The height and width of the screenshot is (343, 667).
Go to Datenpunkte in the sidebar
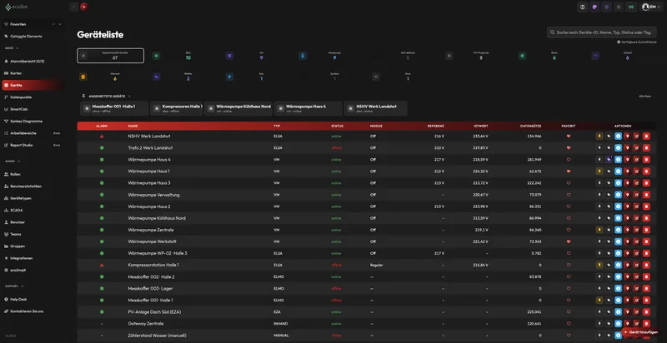[x=21, y=97]
